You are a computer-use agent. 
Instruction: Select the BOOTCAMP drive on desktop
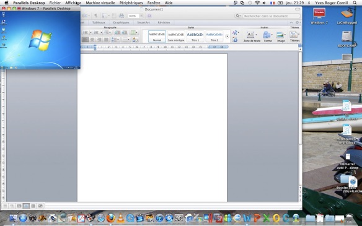tap(347, 39)
